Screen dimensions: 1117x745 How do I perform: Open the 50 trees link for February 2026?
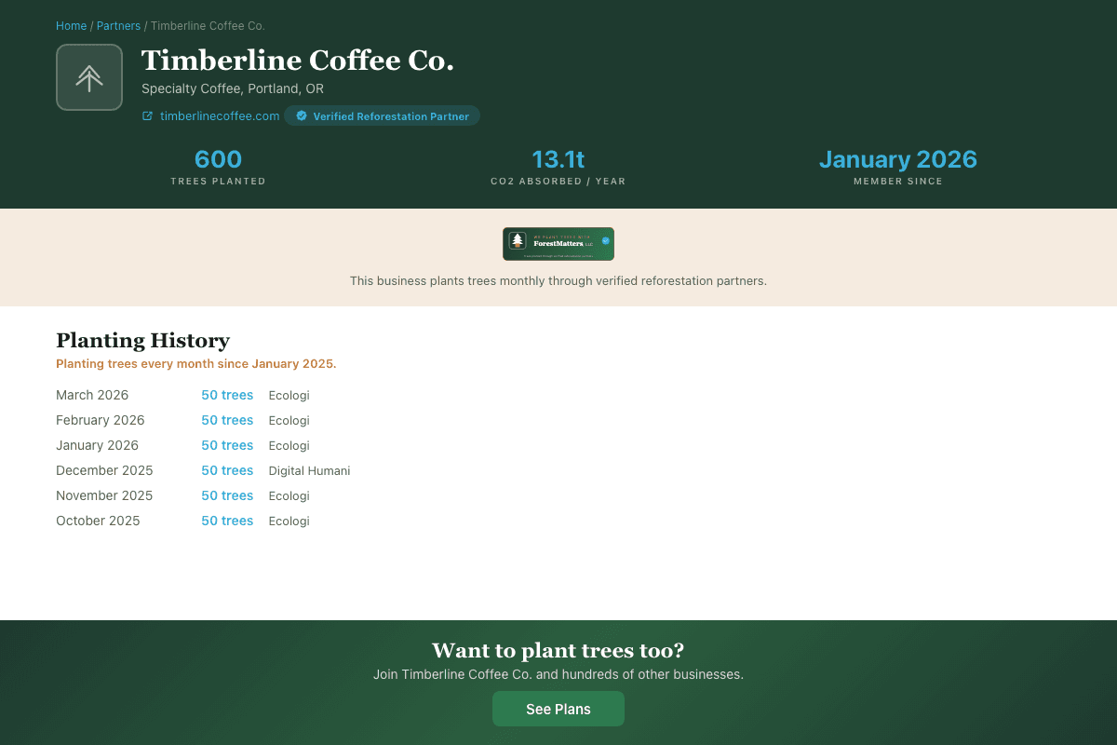pos(227,420)
